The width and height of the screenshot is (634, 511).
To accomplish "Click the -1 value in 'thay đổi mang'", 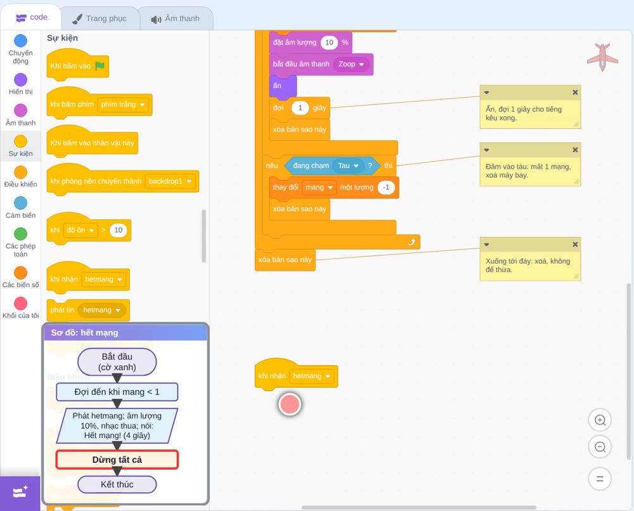I will click(386, 188).
